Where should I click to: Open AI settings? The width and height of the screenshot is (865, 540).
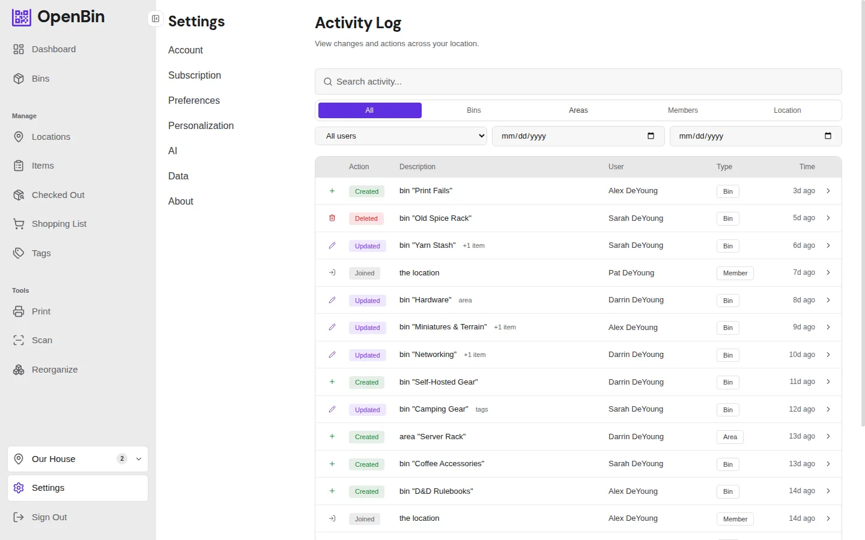(173, 151)
